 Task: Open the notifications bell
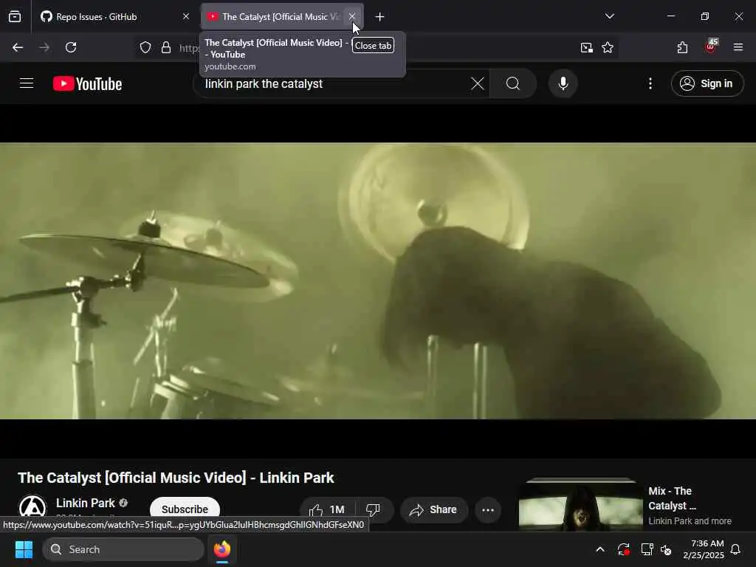click(736, 549)
